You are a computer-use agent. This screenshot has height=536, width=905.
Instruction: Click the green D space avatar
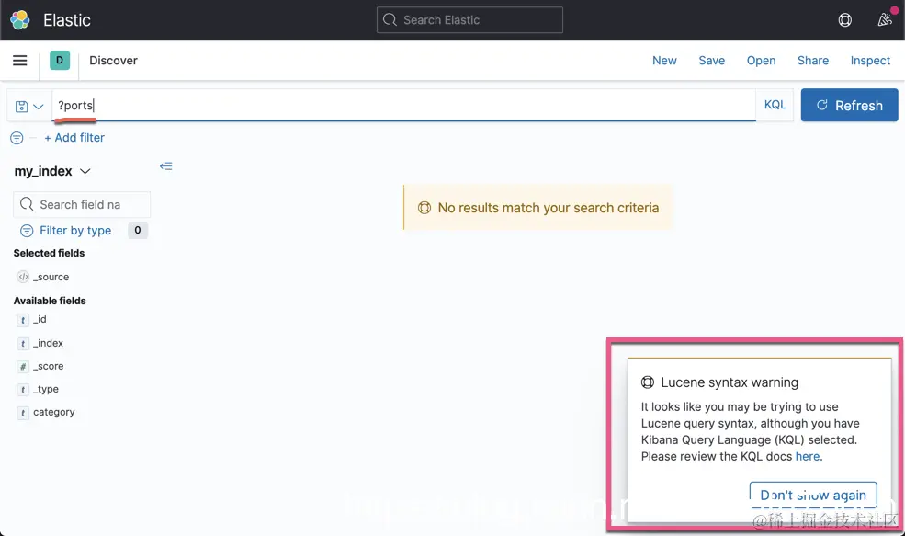[60, 60]
